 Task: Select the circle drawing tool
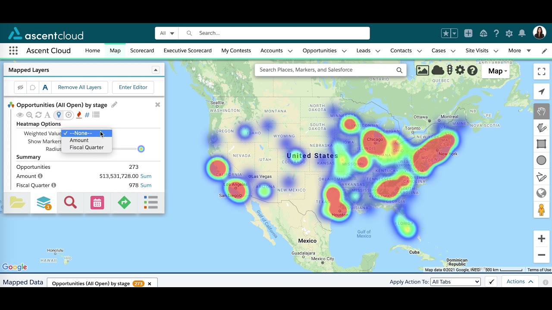click(x=542, y=161)
